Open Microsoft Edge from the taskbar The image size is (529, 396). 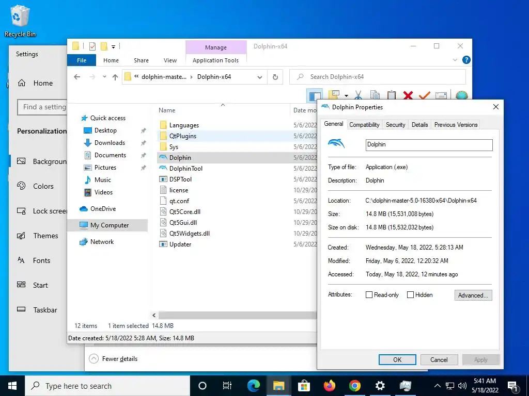[x=253, y=386]
